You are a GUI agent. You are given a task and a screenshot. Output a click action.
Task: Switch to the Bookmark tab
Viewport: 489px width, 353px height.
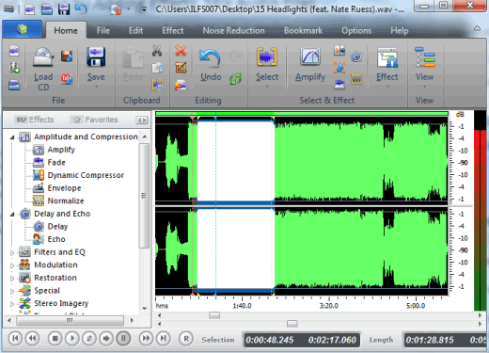[303, 31]
